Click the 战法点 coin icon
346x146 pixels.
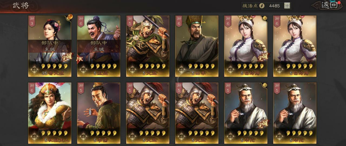pos(263,6)
